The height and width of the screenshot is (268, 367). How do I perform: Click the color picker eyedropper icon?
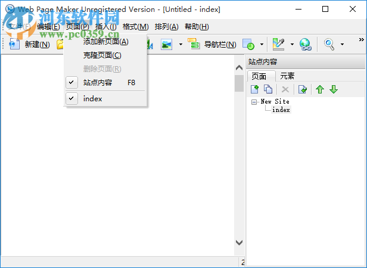[x=279, y=44]
